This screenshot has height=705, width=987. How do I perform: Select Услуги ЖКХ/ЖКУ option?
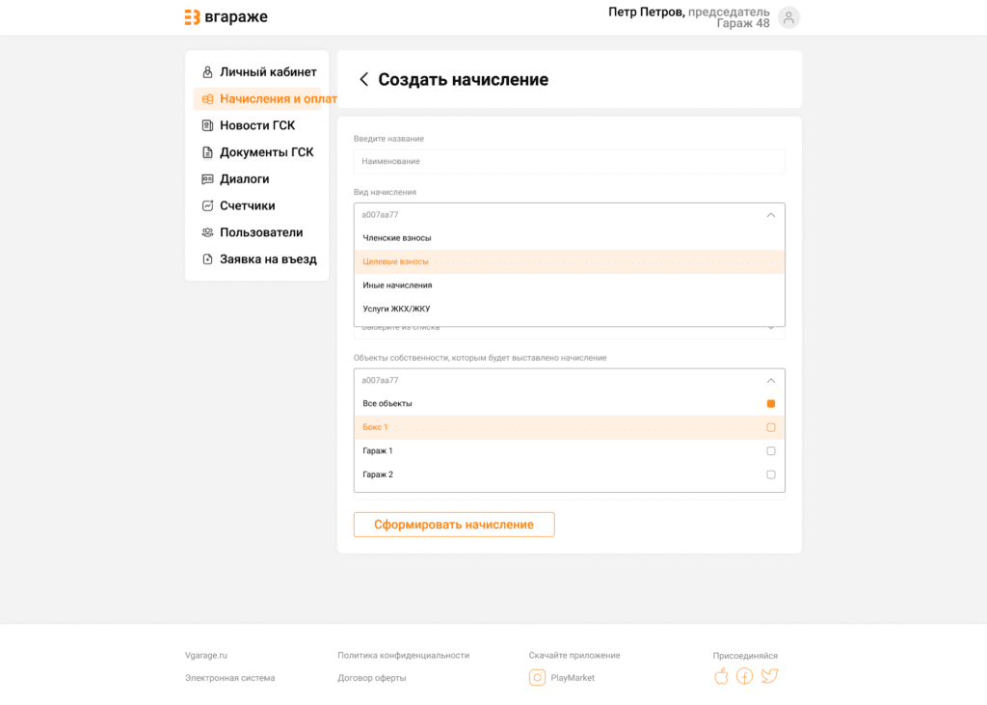(x=569, y=309)
